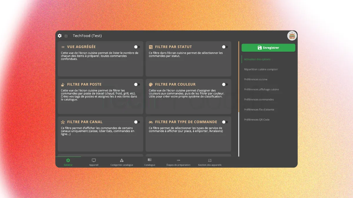Toggle the Filtre par canal option
Image resolution: width=353 pixels, height=198 pixels.
click(x=137, y=122)
